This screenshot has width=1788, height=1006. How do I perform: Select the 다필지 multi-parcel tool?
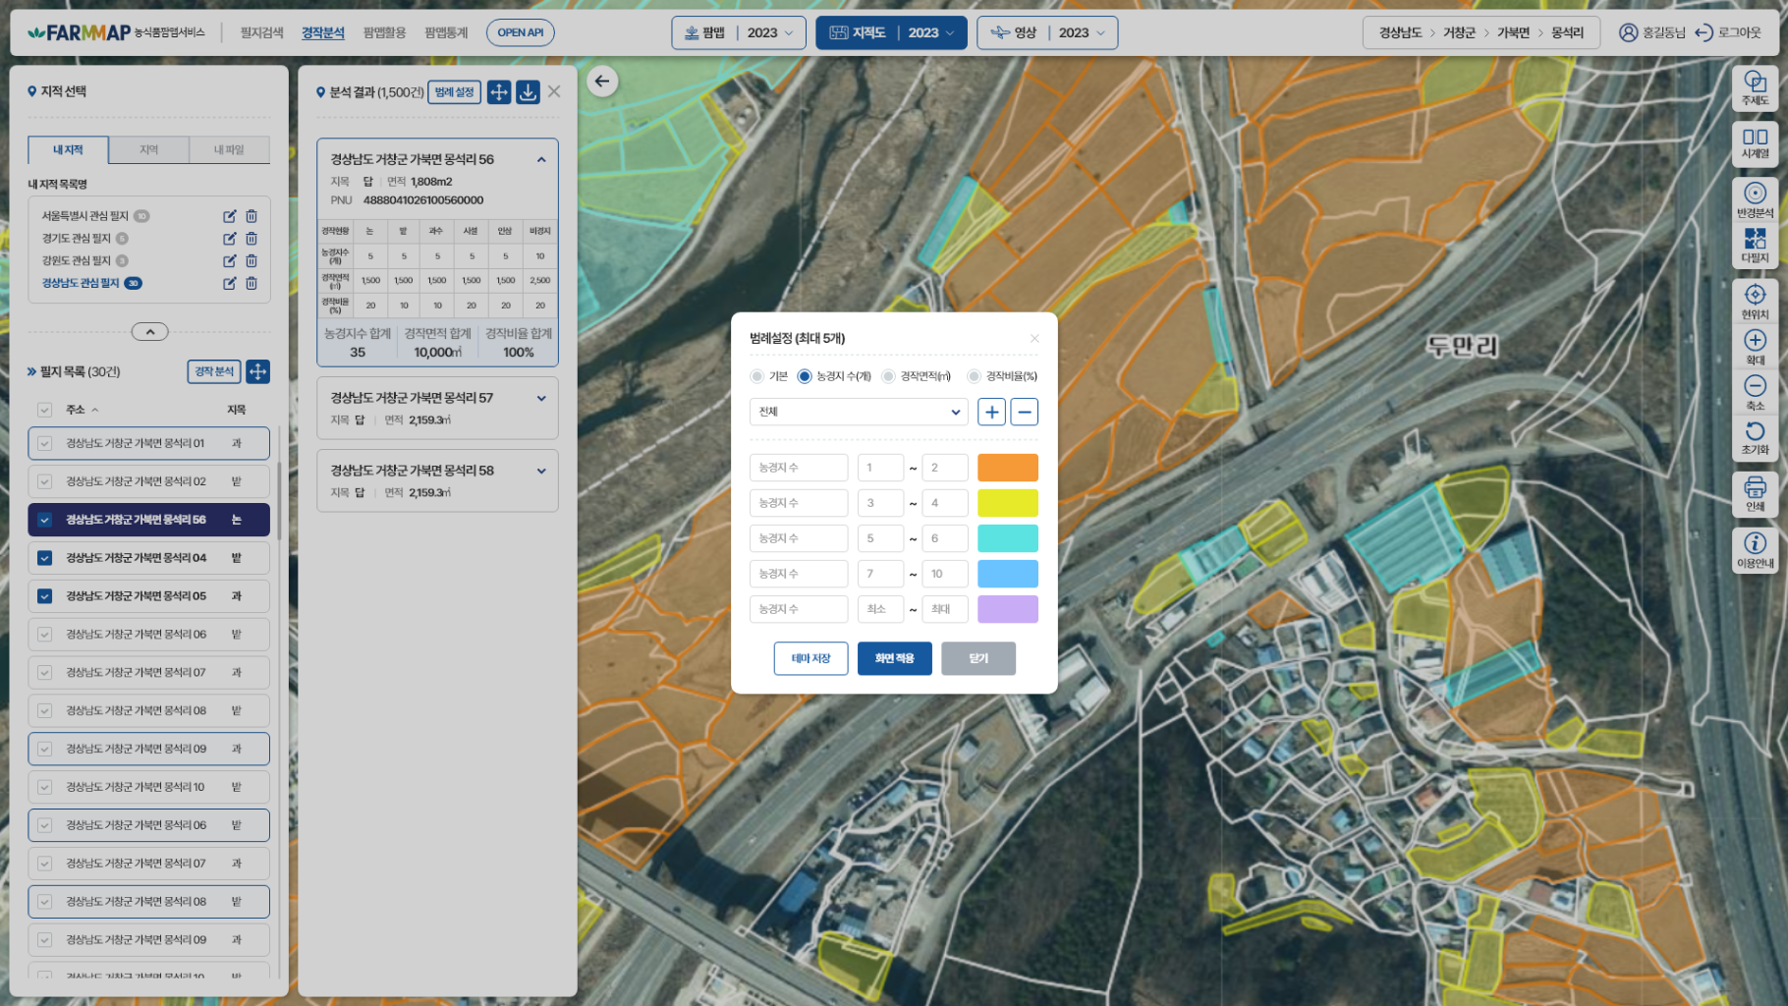tap(1755, 246)
